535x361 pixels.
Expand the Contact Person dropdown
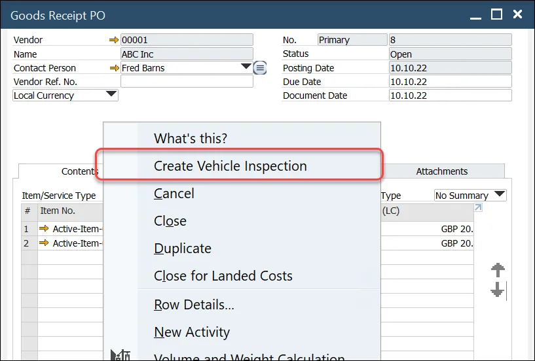coord(246,67)
